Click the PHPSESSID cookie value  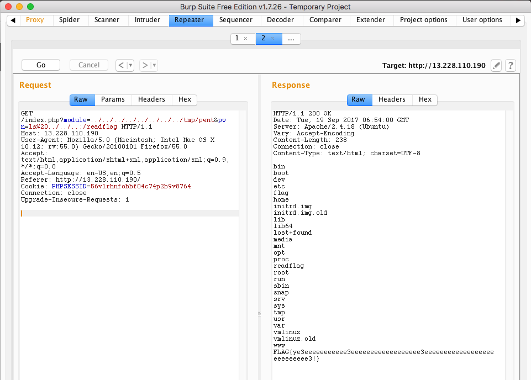(x=140, y=187)
